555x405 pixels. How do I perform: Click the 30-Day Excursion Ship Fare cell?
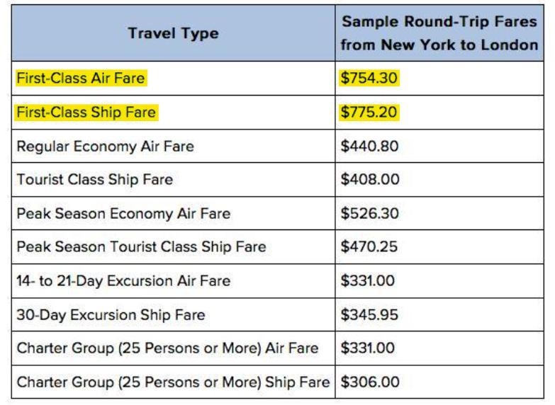pyautogui.click(x=173, y=315)
